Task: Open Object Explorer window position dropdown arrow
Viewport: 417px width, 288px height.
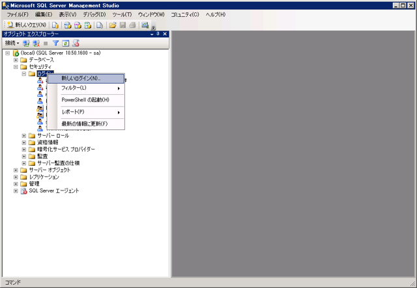Action: coord(152,34)
